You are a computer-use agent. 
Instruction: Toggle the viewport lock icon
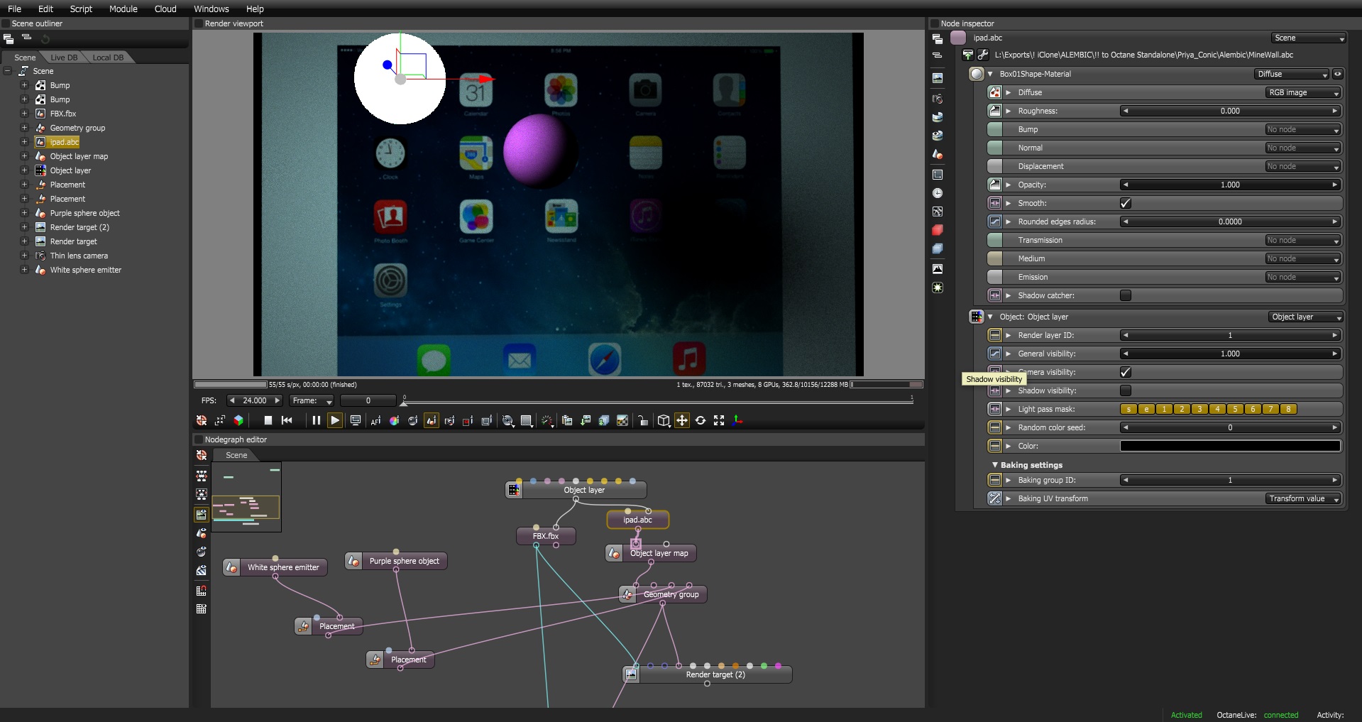643,421
